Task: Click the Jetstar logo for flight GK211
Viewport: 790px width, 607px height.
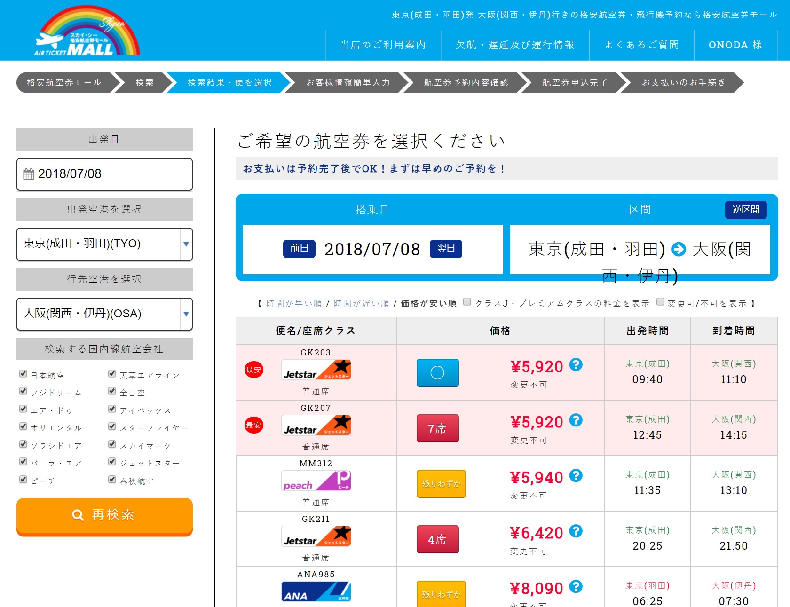Action: coord(316,536)
